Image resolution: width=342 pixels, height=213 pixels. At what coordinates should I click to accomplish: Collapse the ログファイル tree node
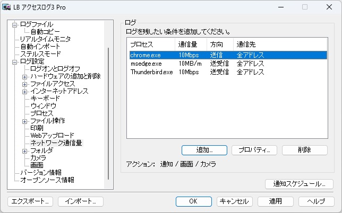(15, 25)
